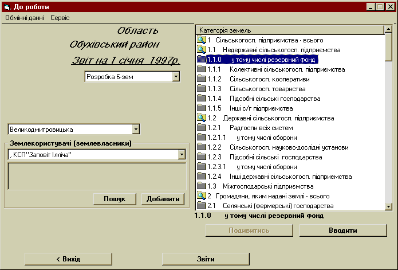Click the Добавити button
This screenshot has height=270, width=398.
[x=163, y=199]
